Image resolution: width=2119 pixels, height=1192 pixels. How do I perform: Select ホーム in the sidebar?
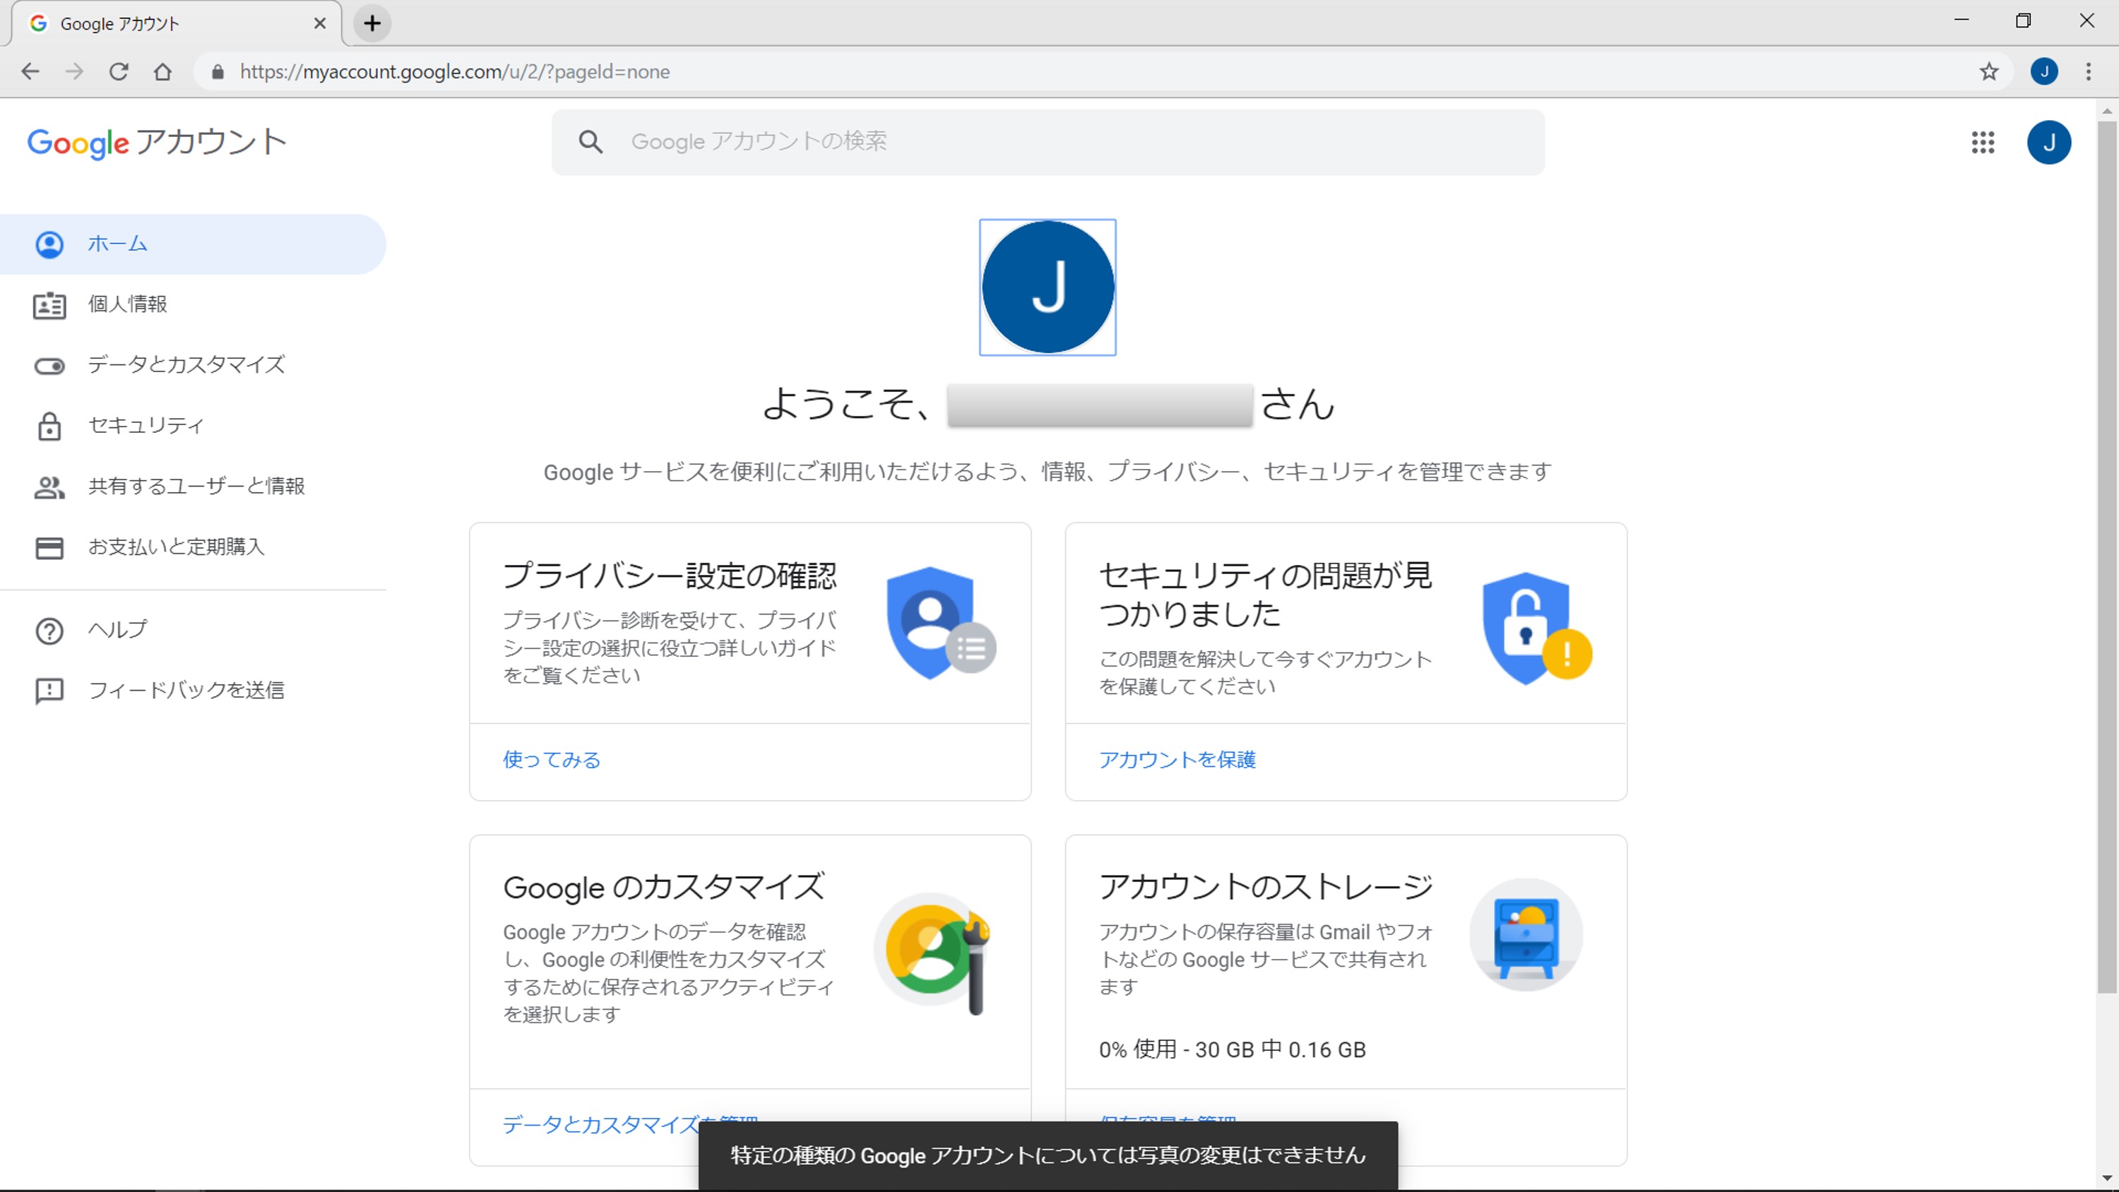point(193,244)
